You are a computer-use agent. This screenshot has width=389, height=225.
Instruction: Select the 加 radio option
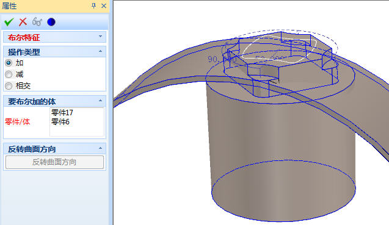(x=9, y=63)
